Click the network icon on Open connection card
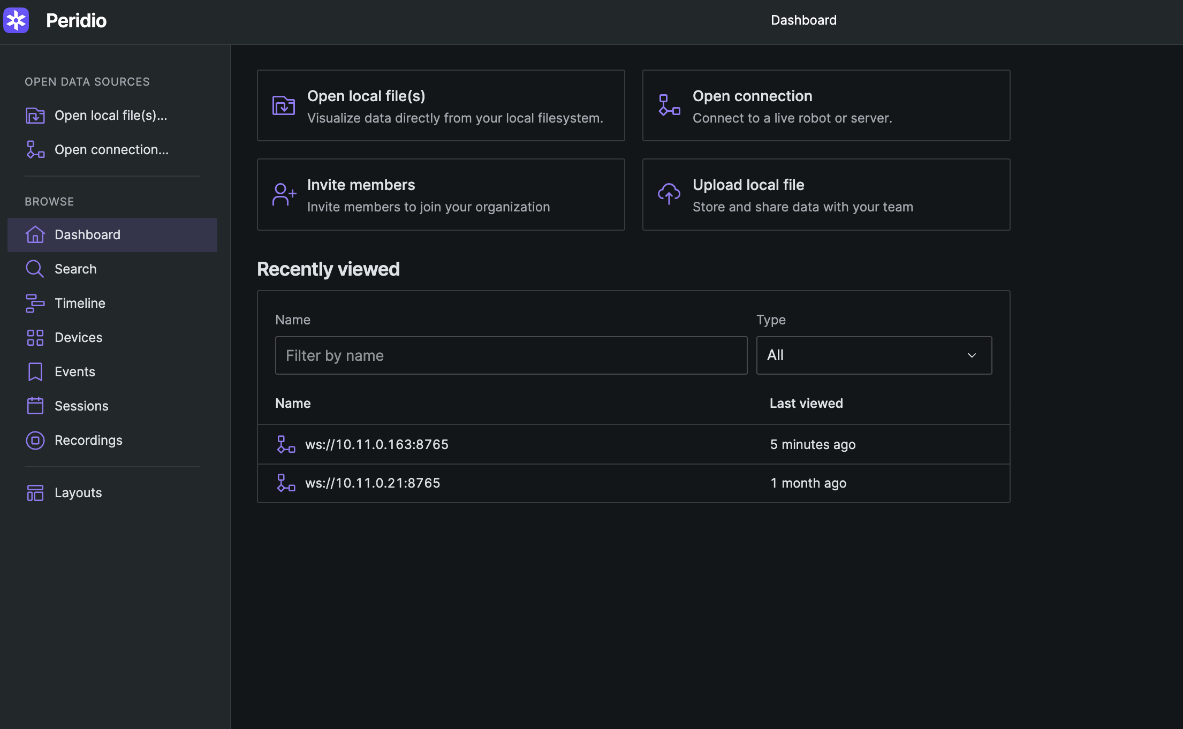Image resolution: width=1183 pixels, height=729 pixels. 669,105
